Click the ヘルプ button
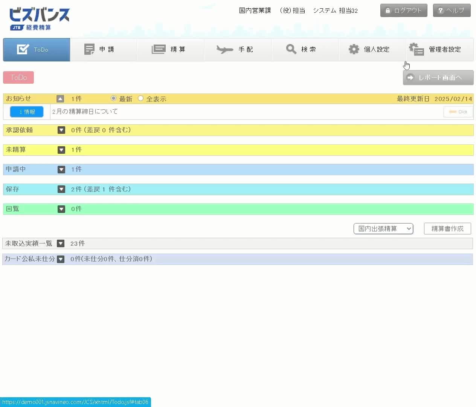The height and width of the screenshot is (407, 476). (x=452, y=11)
